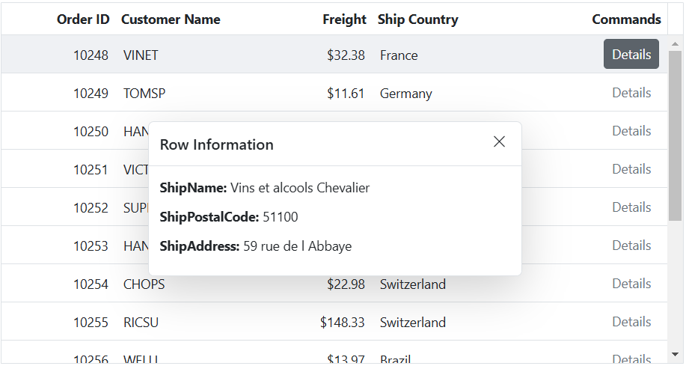Sort by Ship Country column header
Viewport: 686px width, 366px height.
(418, 19)
